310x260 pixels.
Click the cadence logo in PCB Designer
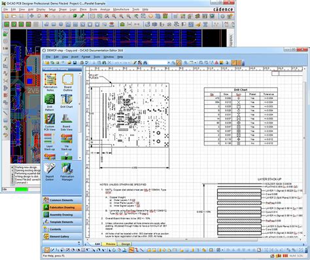[223, 9]
